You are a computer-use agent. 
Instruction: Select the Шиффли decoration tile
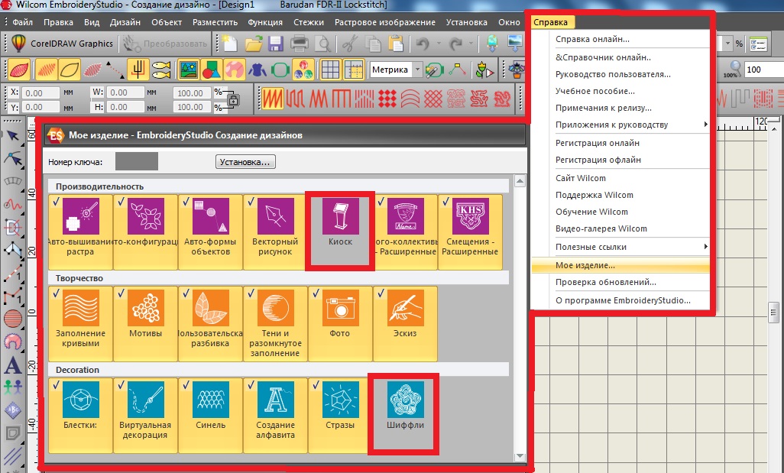pos(405,413)
